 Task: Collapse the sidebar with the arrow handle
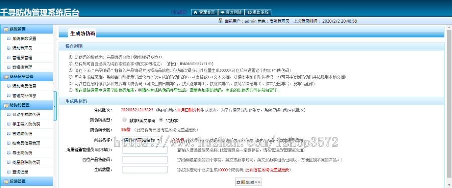coord(55,106)
